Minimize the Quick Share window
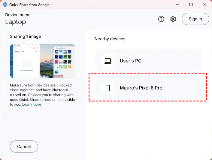This screenshot has width=212, height=160. pyautogui.click(x=177, y=5)
